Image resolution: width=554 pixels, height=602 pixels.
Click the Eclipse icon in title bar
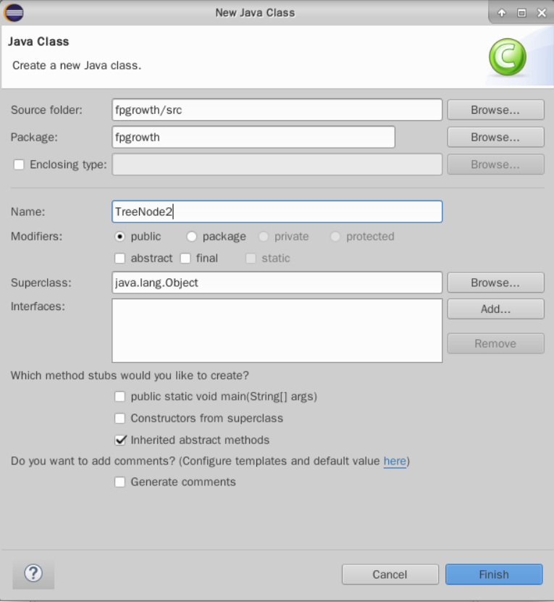[x=14, y=12]
